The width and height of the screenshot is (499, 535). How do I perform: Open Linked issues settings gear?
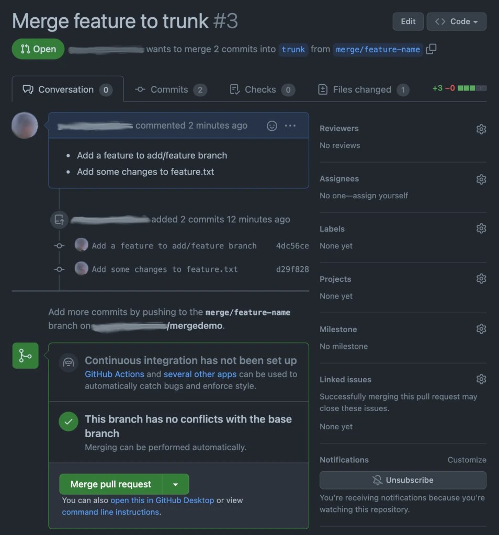(x=481, y=379)
